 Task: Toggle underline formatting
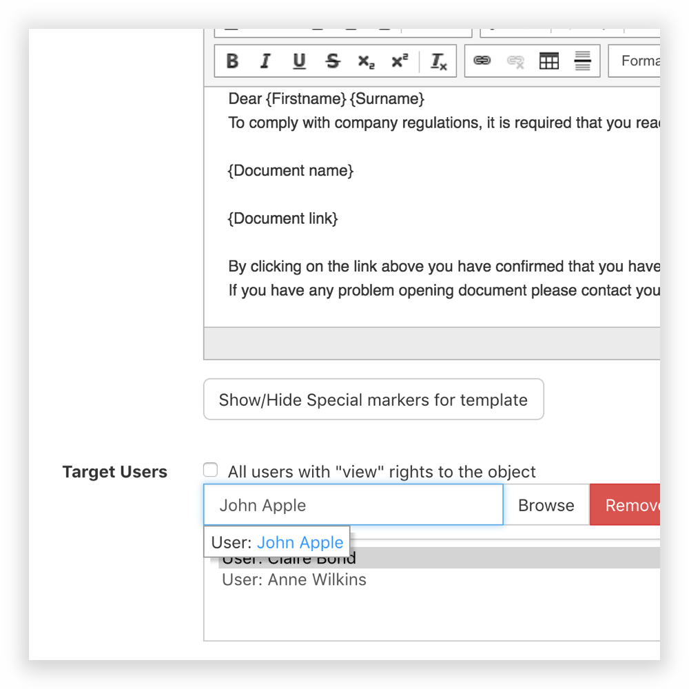[x=299, y=61]
